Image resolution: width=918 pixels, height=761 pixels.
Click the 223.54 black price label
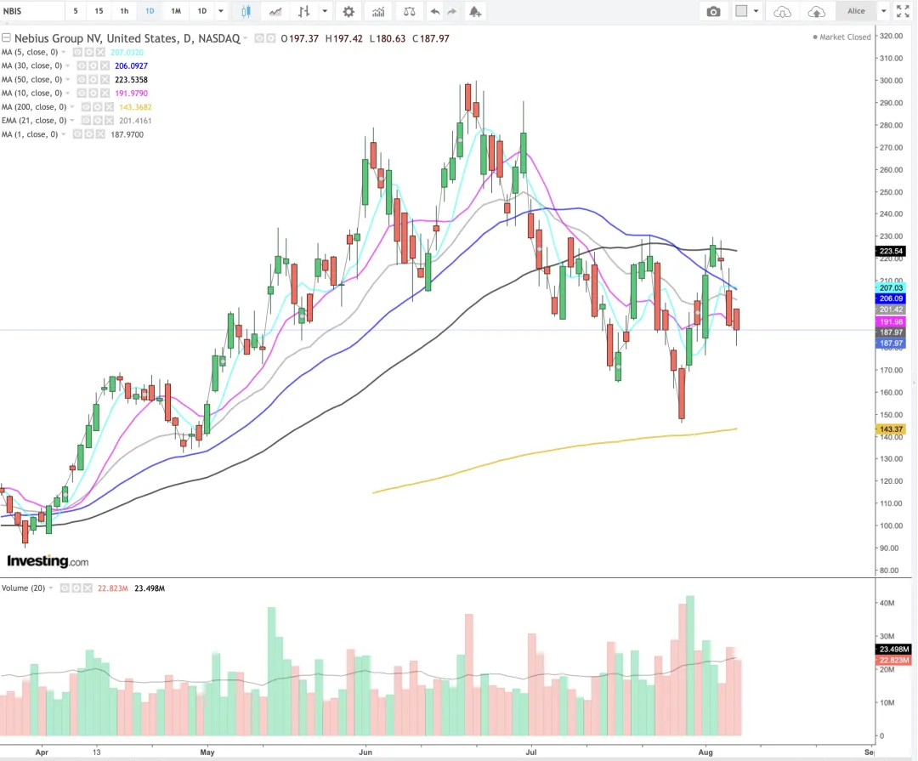(891, 252)
